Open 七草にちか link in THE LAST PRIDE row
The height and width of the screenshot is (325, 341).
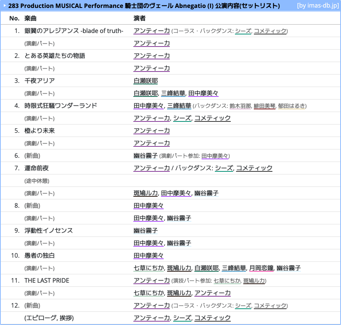(x=227, y=280)
